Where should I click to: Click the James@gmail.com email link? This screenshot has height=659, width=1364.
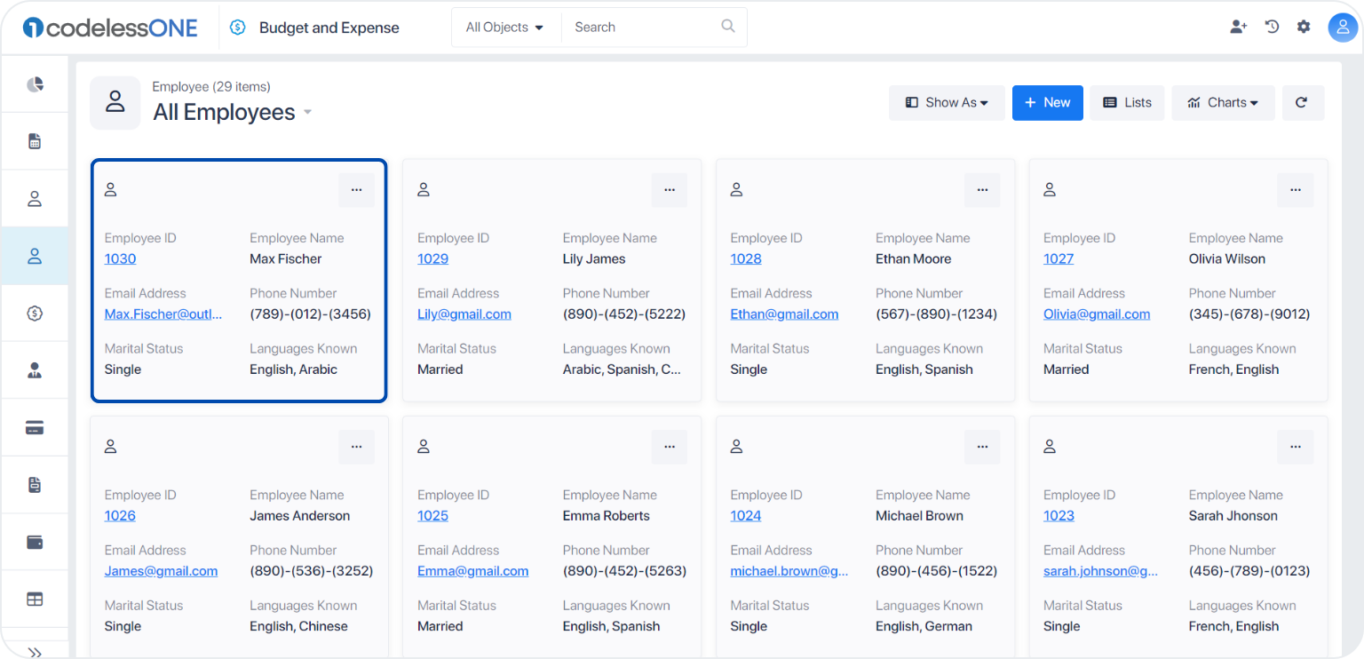tap(161, 571)
